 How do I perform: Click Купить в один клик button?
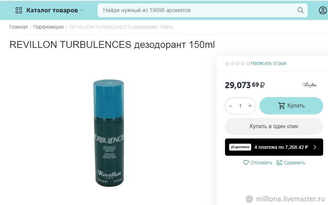(x=274, y=126)
